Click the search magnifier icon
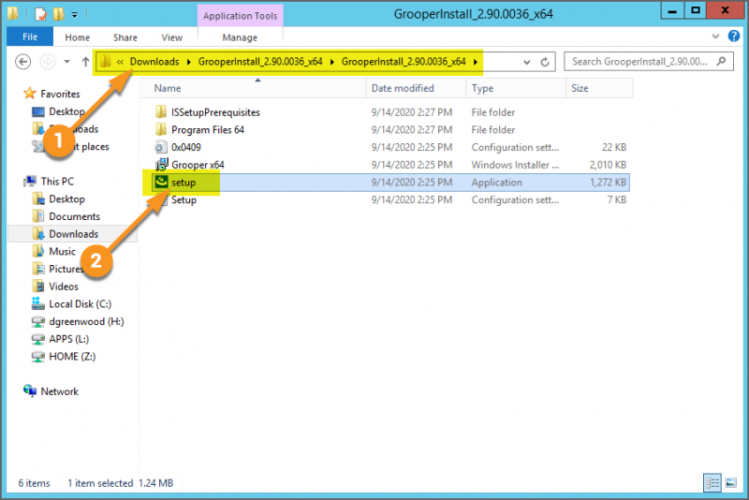The height and width of the screenshot is (500, 749). [721, 61]
